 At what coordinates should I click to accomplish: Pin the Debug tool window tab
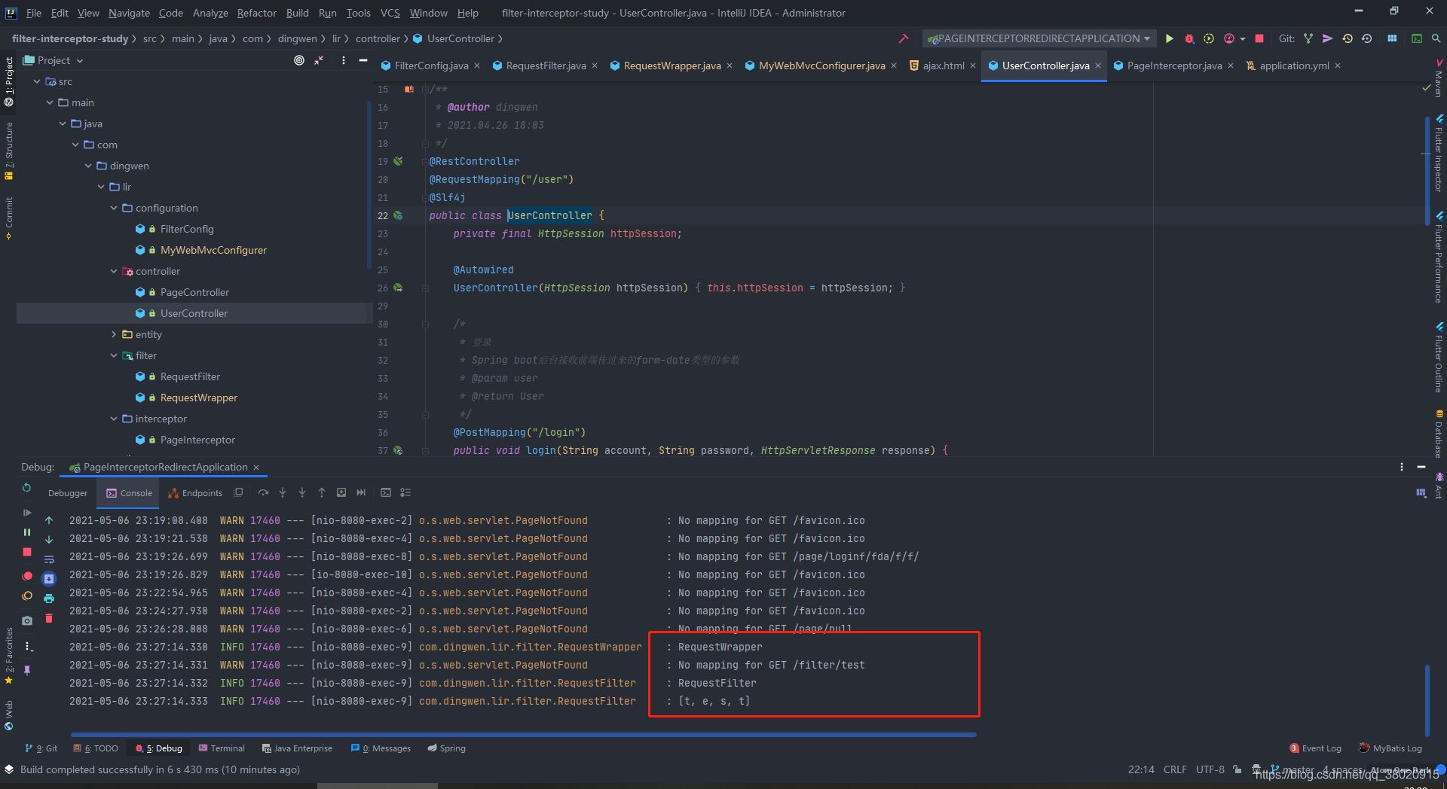pyautogui.click(x=28, y=670)
